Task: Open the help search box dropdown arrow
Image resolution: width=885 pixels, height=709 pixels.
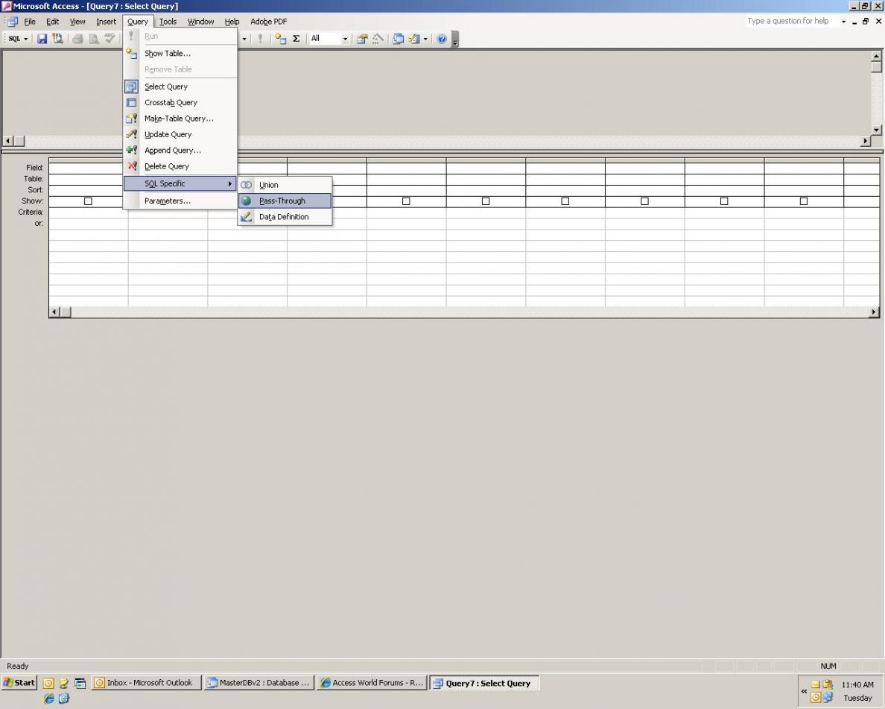Action: [844, 22]
